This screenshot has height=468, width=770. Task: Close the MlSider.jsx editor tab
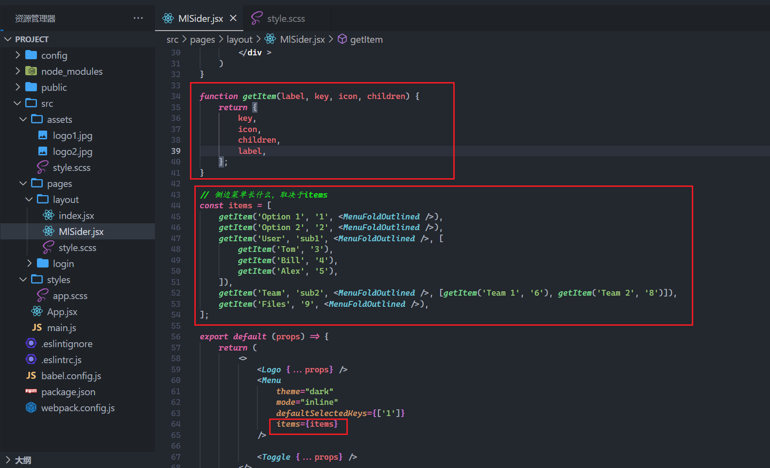click(x=233, y=18)
